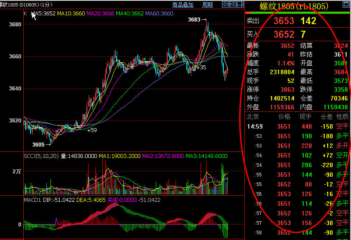Open the 商品叠加 overlay link

click(x=183, y=5)
